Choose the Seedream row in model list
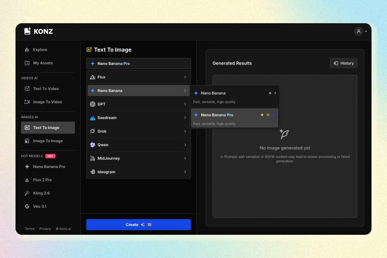Image resolution: width=387 pixels, height=258 pixels. coord(138,118)
